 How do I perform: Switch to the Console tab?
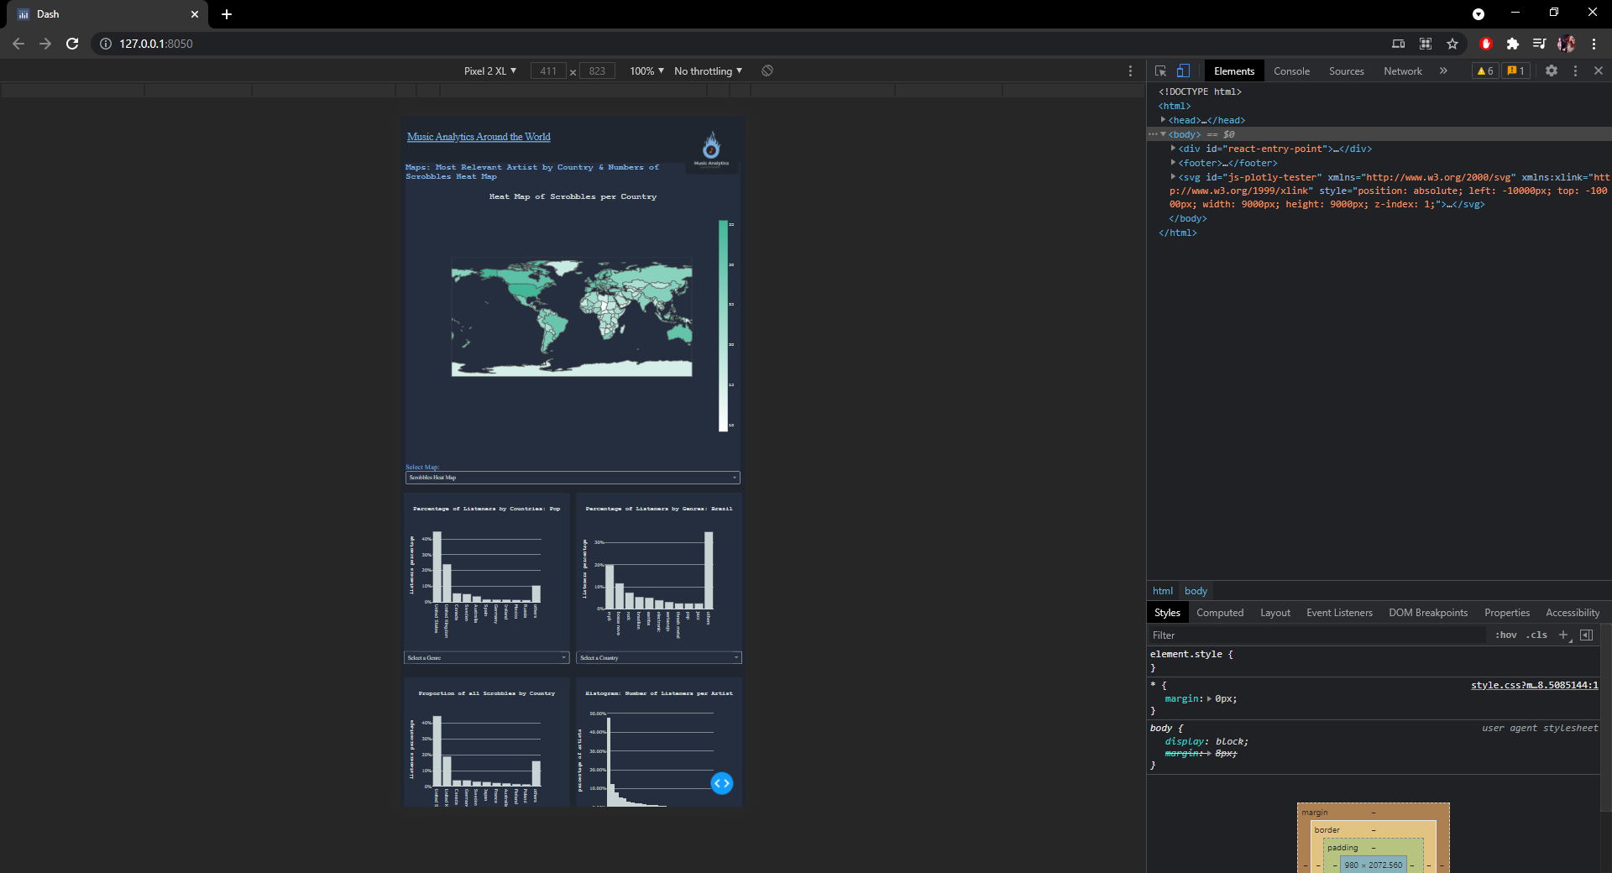coord(1291,71)
